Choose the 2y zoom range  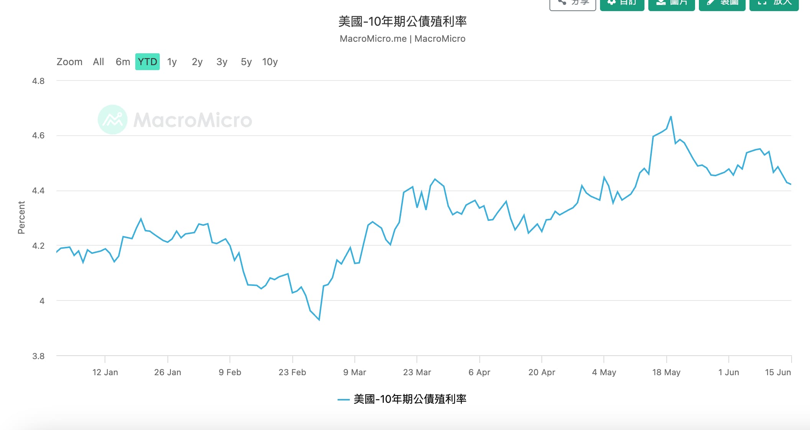[197, 62]
